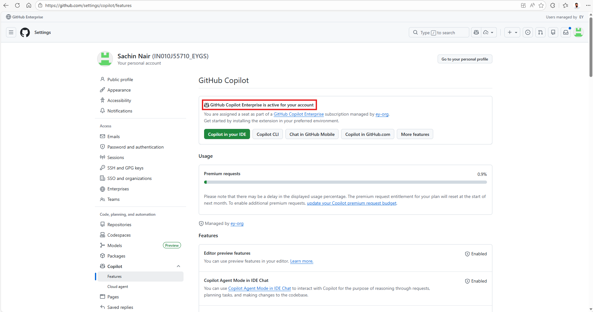Image resolution: width=593 pixels, height=312 pixels.
Task: Open the Issues icon in top bar
Action: (x=527, y=32)
